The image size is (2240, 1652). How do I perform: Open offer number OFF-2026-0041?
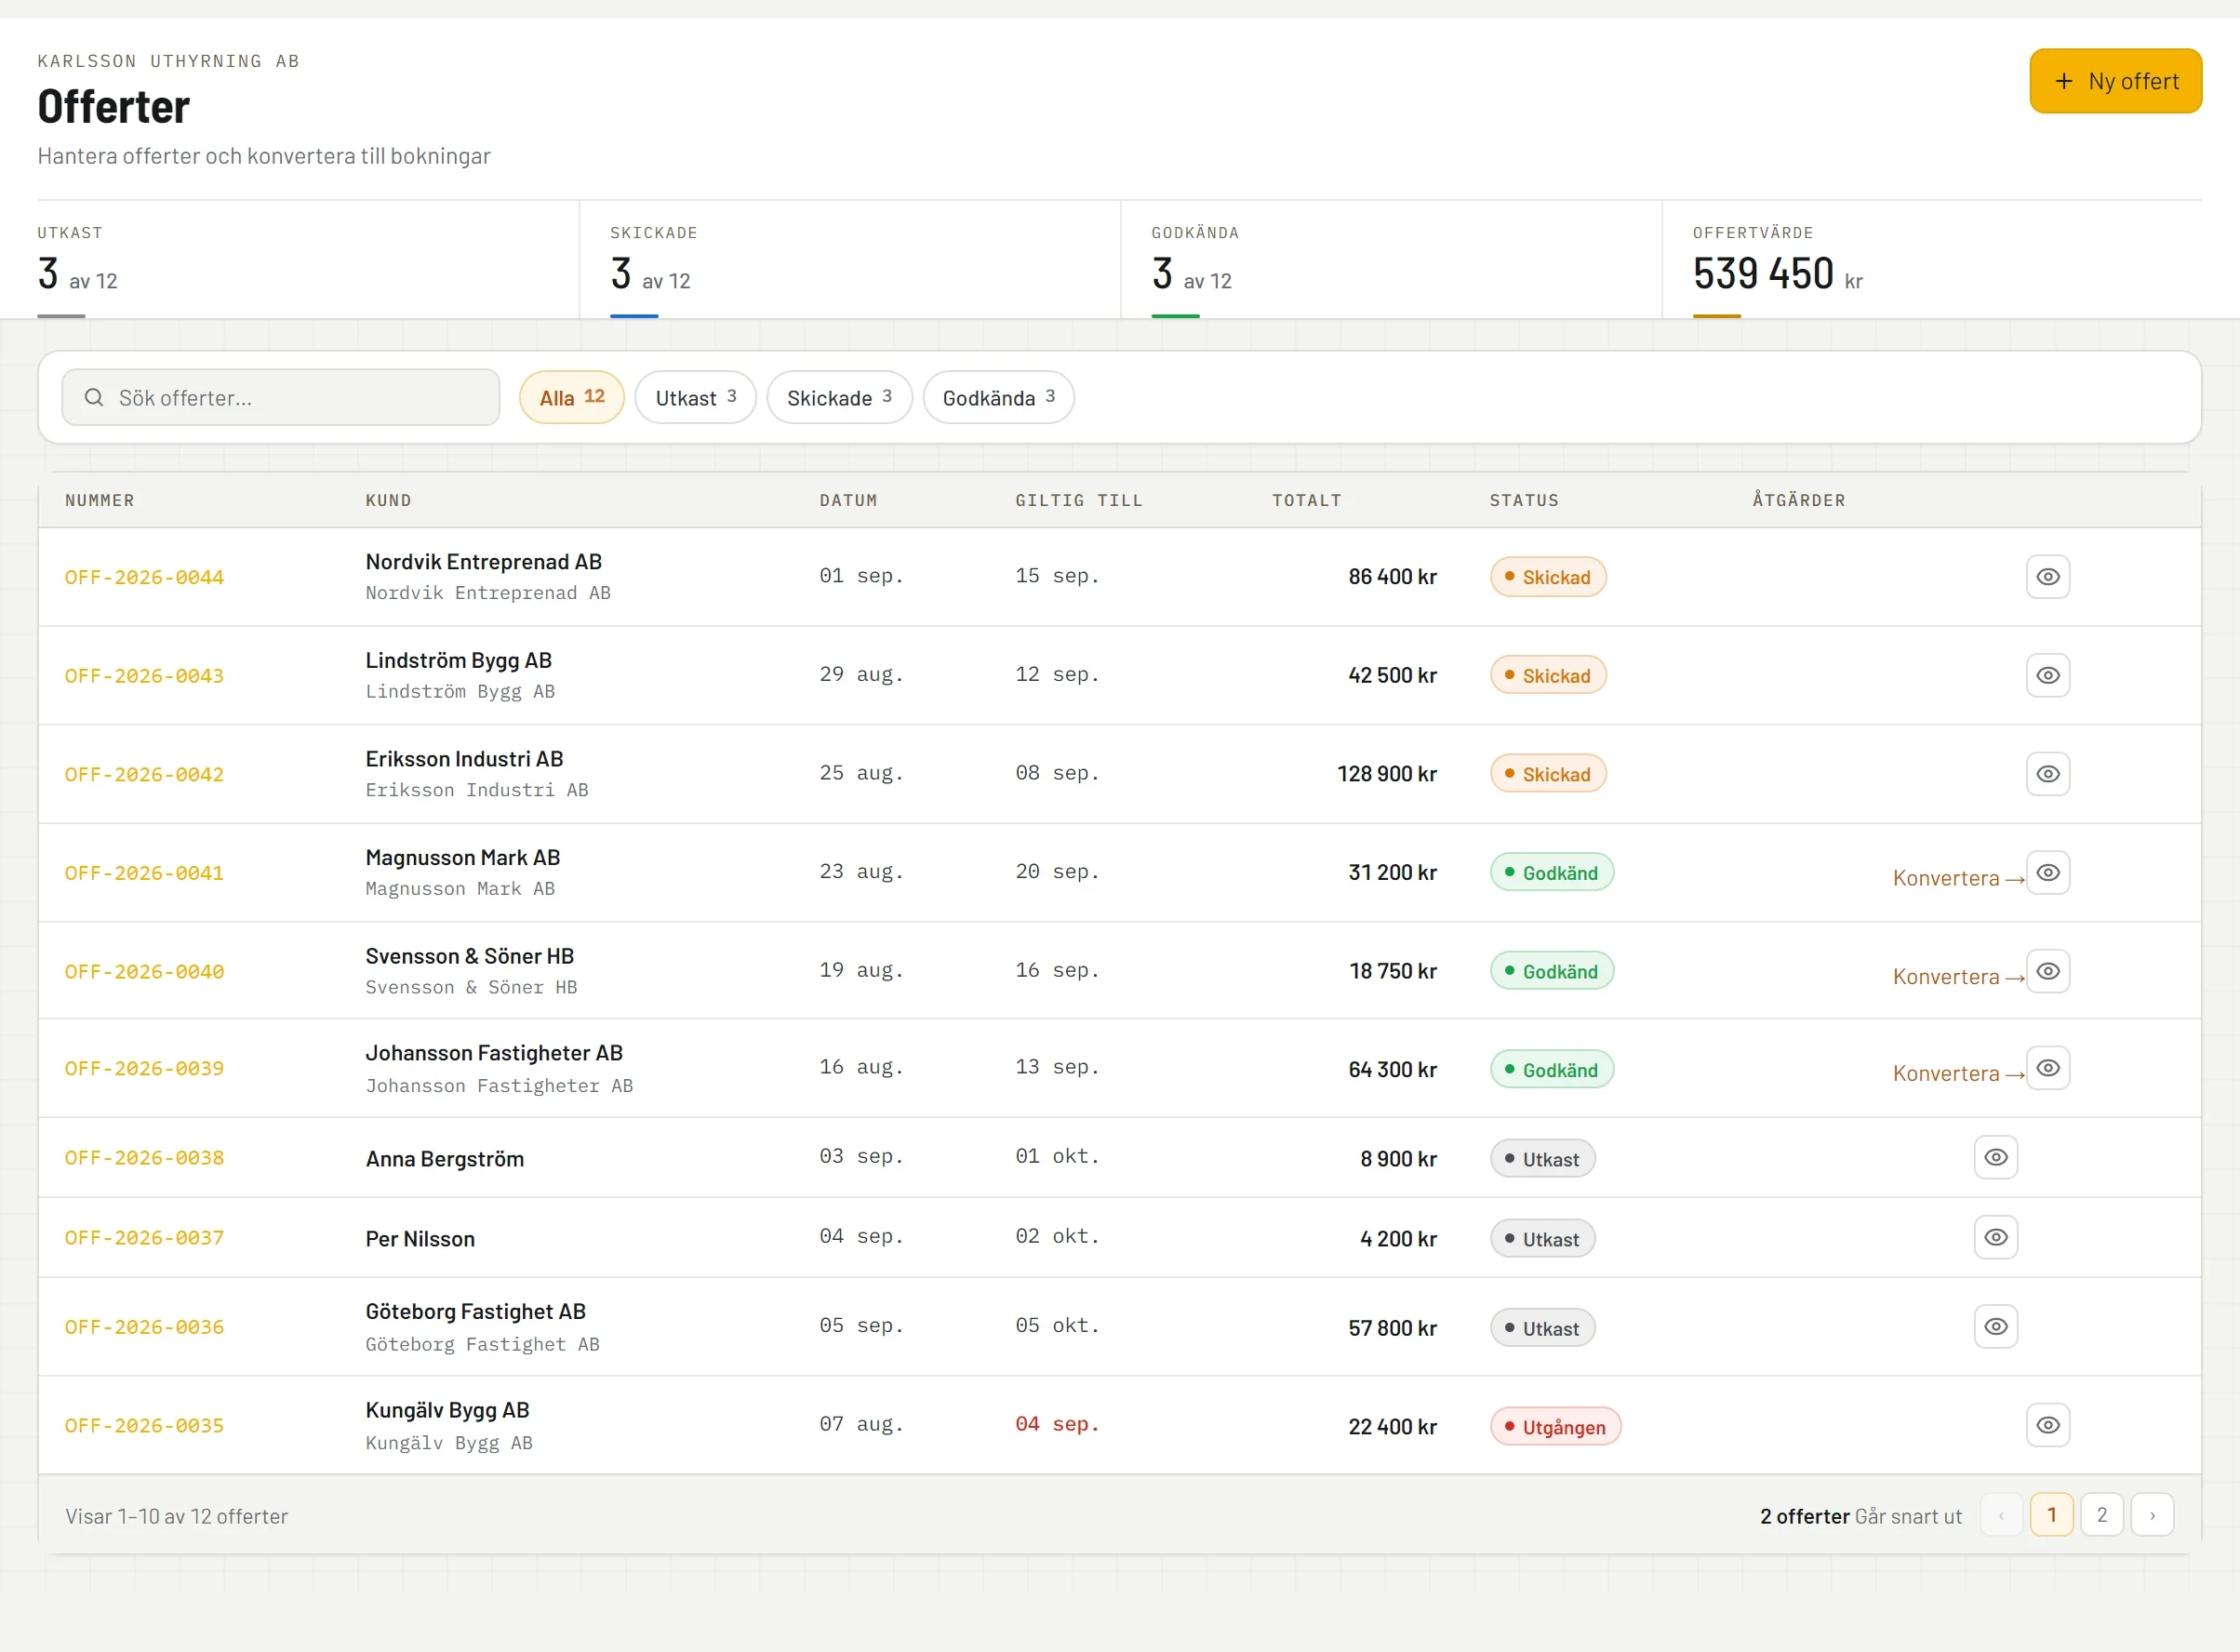(x=144, y=873)
